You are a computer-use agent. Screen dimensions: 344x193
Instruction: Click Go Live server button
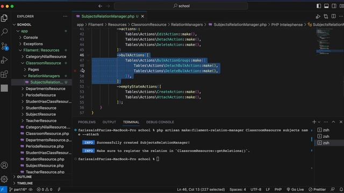pos(295,189)
